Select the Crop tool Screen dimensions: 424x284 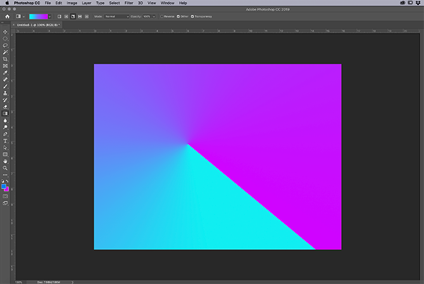coord(6,59)
